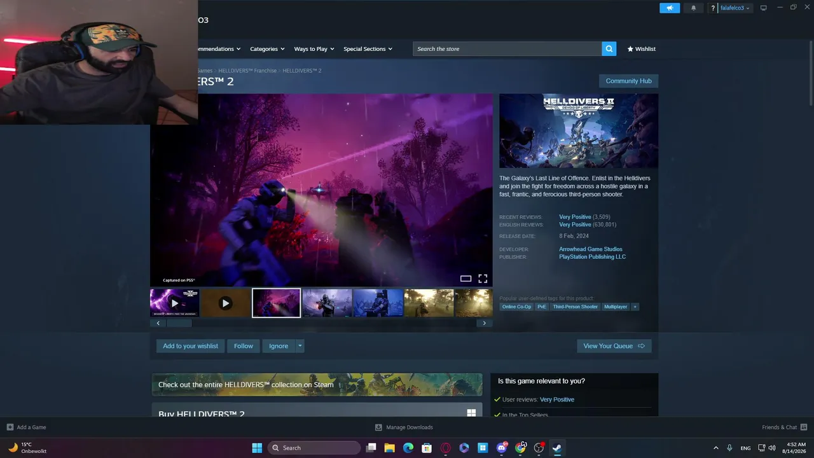Open the screenshot in fullscreen mode

[483, 279]
